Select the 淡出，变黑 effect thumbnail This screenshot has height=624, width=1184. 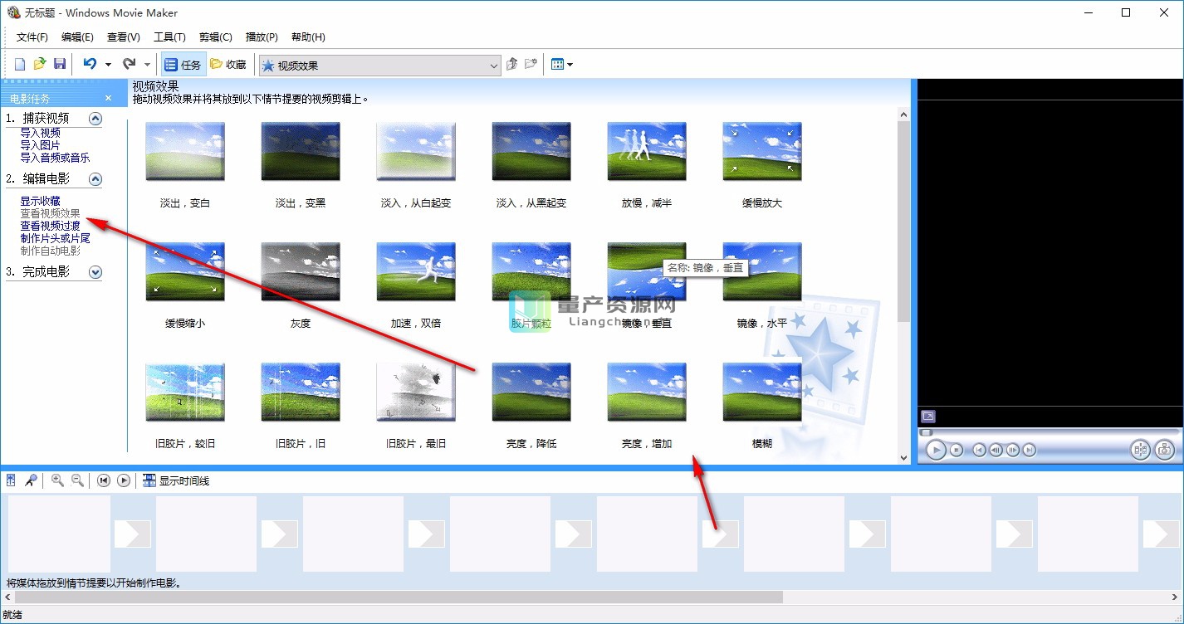300,151
